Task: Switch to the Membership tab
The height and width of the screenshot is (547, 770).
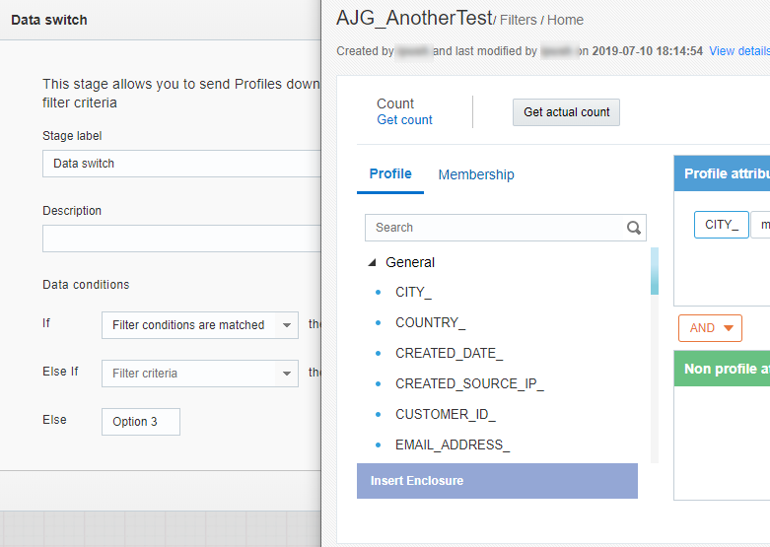Action: (x=476, y=174)
